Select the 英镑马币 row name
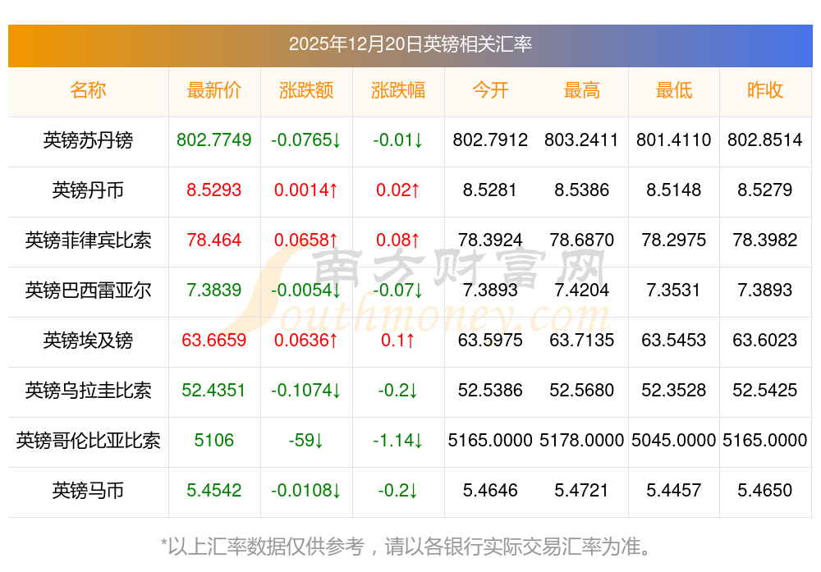 [x=88, y=491]
